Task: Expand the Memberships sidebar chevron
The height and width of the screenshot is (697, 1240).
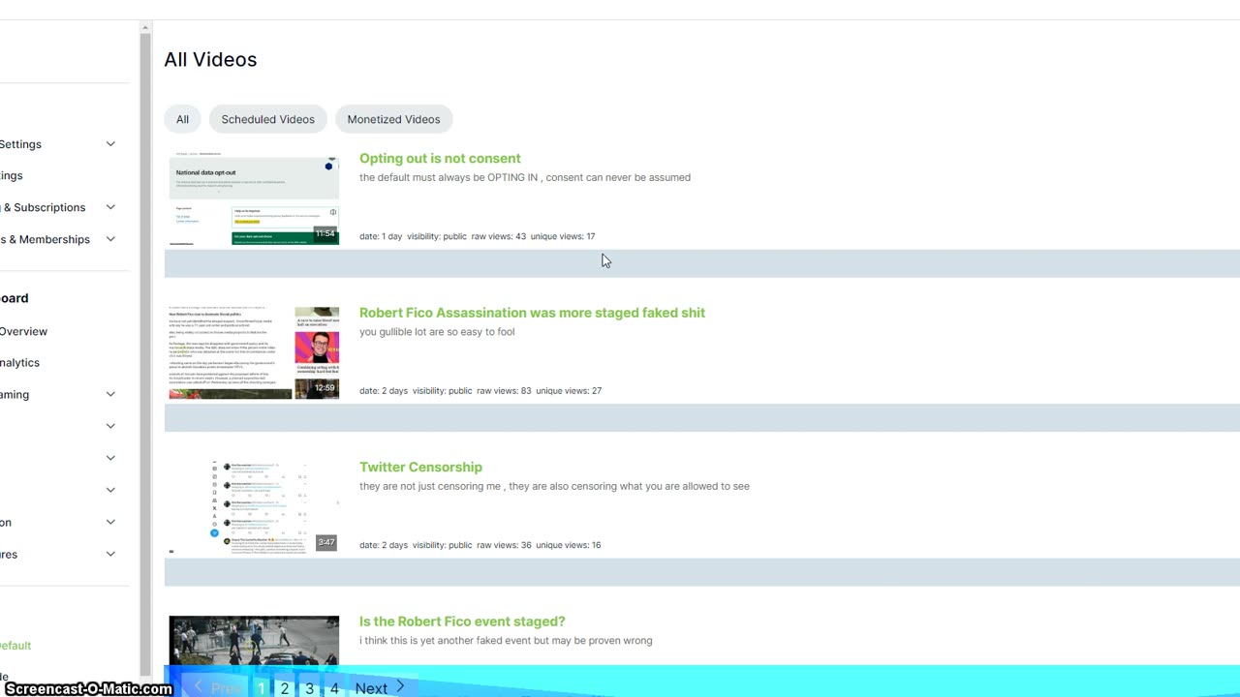Action: (x=110, y=239)
